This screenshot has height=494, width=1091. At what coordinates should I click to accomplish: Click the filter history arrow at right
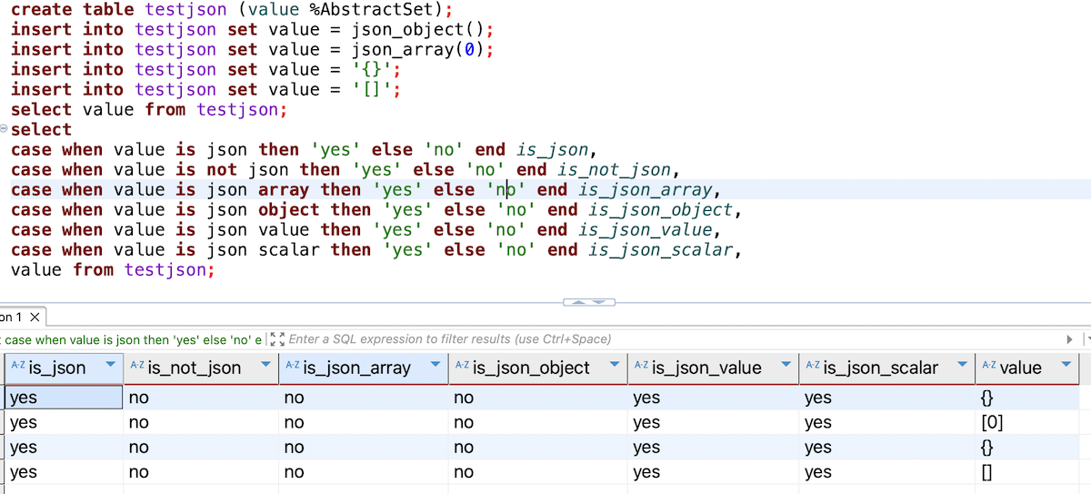(1069, 339)
